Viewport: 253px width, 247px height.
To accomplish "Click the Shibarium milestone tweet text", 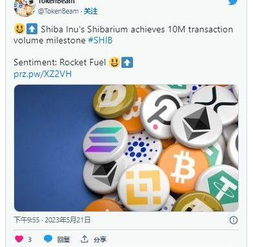I will (x=123, y=35).
